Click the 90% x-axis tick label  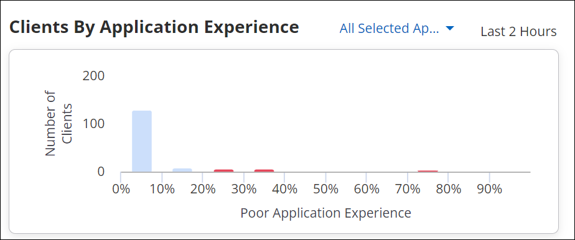[x=490, y=190]
